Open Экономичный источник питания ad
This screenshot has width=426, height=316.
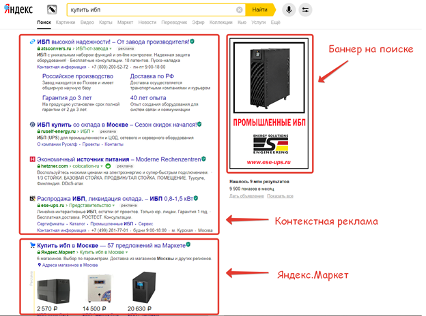(119, 159)
